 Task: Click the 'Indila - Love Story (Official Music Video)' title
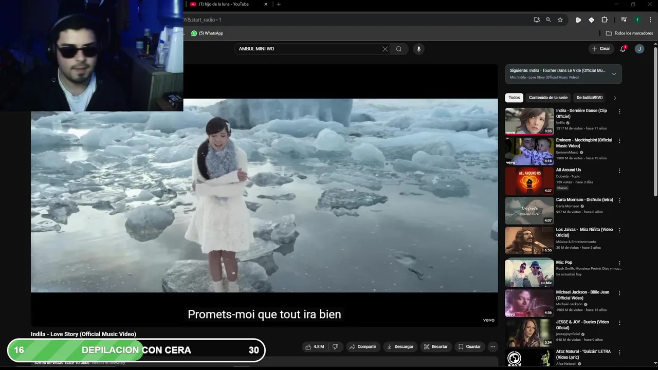pyautogui.click(x=83, y=334)
